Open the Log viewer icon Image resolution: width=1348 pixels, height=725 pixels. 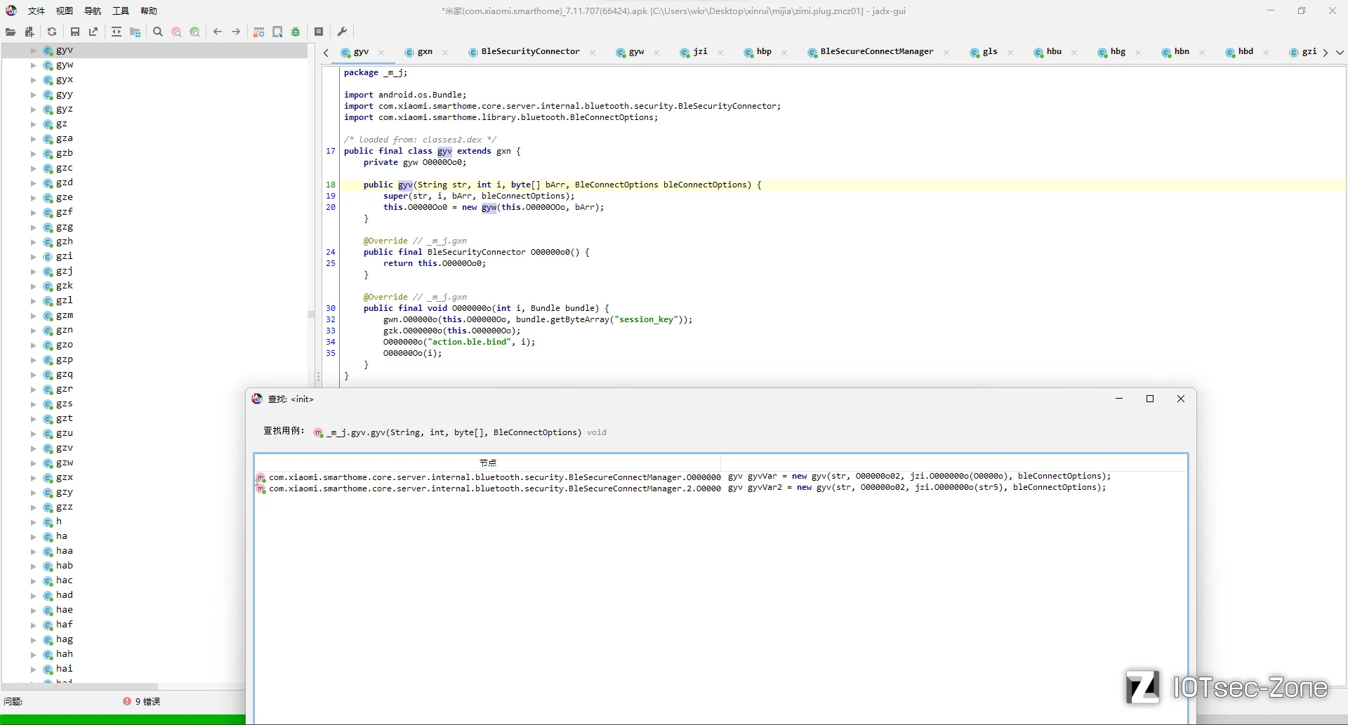pos(319,32)
